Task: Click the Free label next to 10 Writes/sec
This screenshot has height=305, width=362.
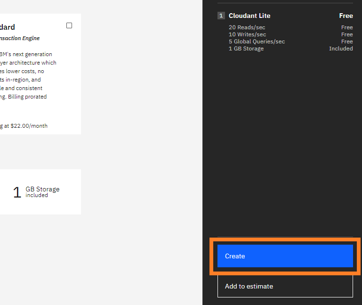Action: coord(347,34)
